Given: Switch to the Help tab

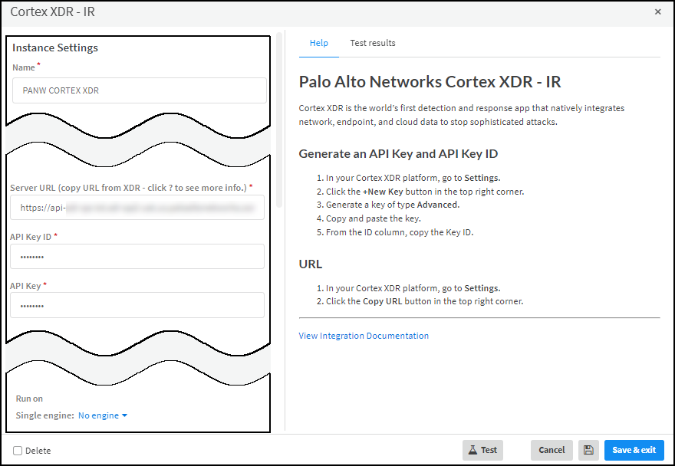Looking at the screenshot, I should [x=318, y=43].
